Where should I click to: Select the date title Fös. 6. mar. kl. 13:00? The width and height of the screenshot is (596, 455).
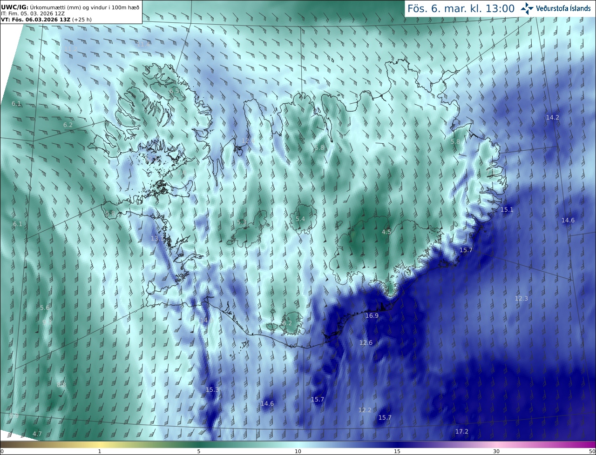pyautogui.click(x=461, y=8)
